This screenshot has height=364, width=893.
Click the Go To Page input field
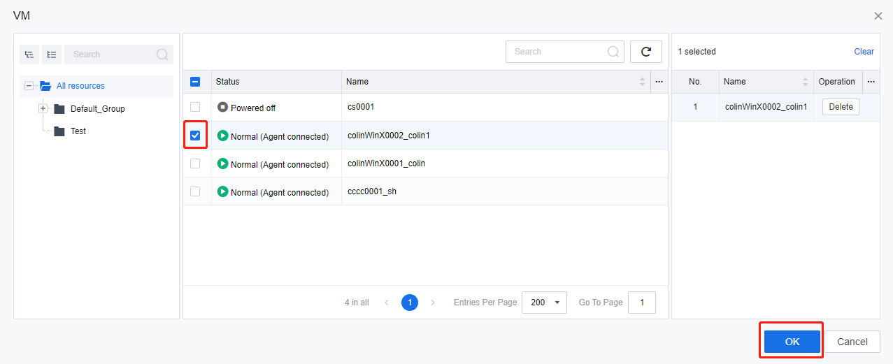(x=641, y=303)
